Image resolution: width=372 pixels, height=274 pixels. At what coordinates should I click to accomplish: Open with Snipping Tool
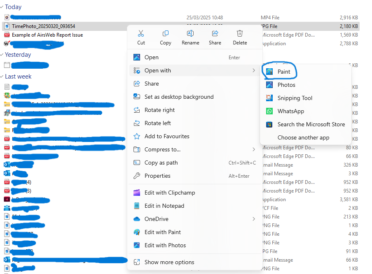point(306,98)
